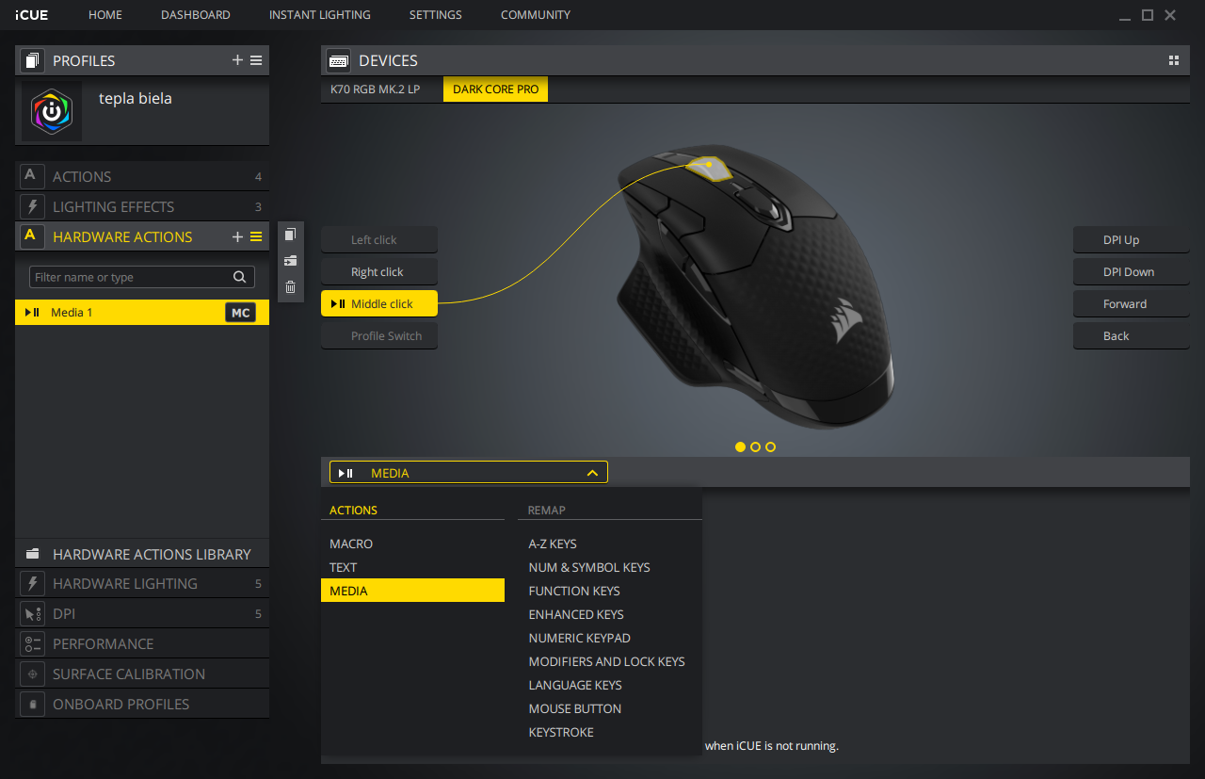The width and height of the screenshot is (1205, 779).
Task: Select the Right click mouse button
Action: [379, 271]
